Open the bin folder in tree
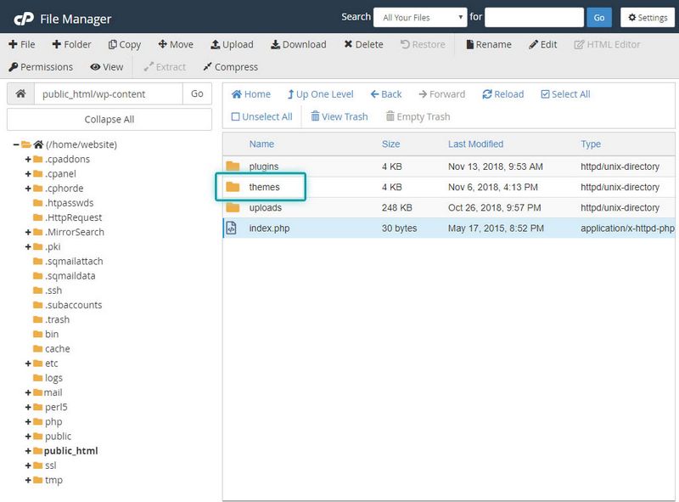Viewport: 679px width, 502px height. tap(46, 334)
